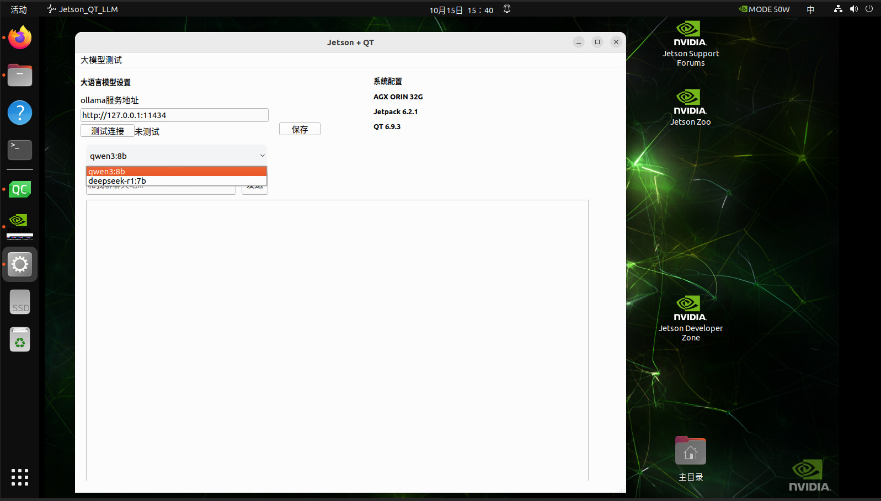Image resolution: width=881 pixels, height=501 pixels.
Task: Click the 测试连接 button
Action: pyautogui.click(x=108, y=131)
